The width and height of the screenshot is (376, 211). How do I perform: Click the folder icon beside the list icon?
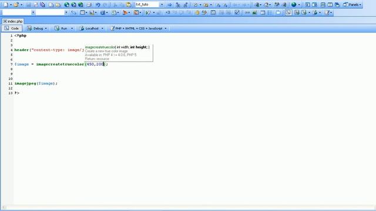(x=278, y=12)
